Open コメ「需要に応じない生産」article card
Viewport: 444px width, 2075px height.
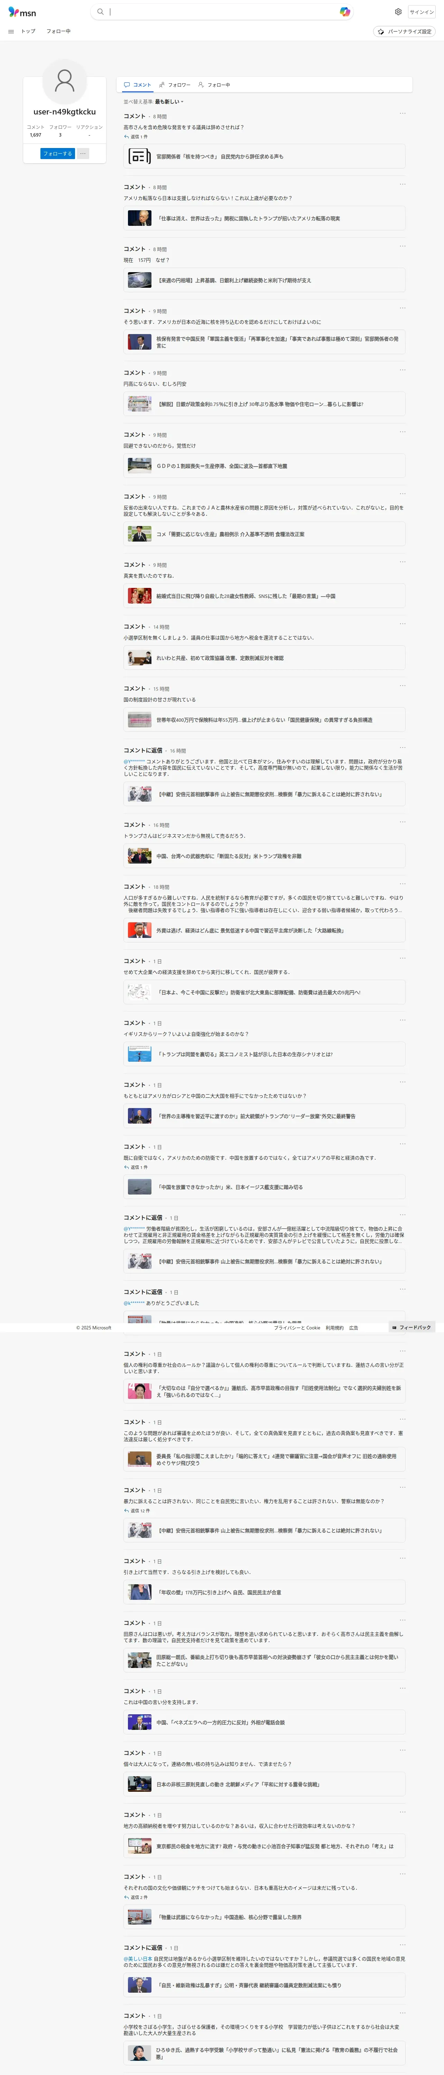[264, 534]
